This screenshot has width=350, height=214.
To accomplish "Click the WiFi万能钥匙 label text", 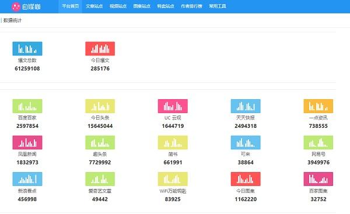I will [173, 191].
